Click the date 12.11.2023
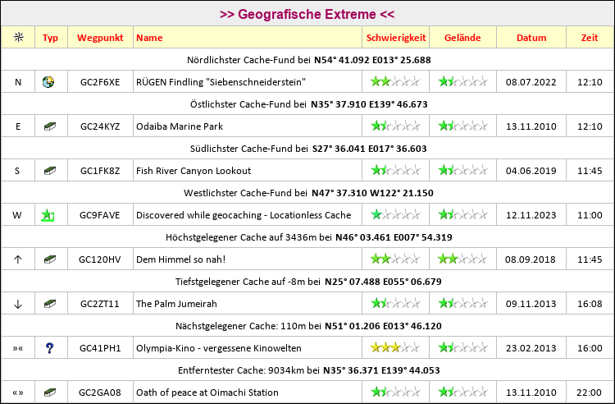Image resolution: width=615 pixels, height=404 pixels. tap(531, 215)
